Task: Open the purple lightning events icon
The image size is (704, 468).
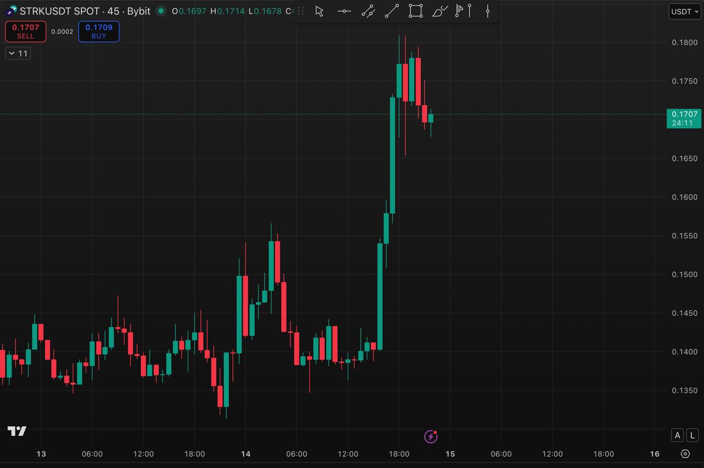Action: click(431, 437)
